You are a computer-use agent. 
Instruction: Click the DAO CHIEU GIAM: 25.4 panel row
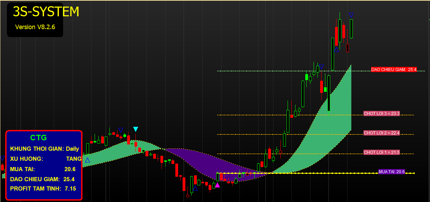click(42, 179)
